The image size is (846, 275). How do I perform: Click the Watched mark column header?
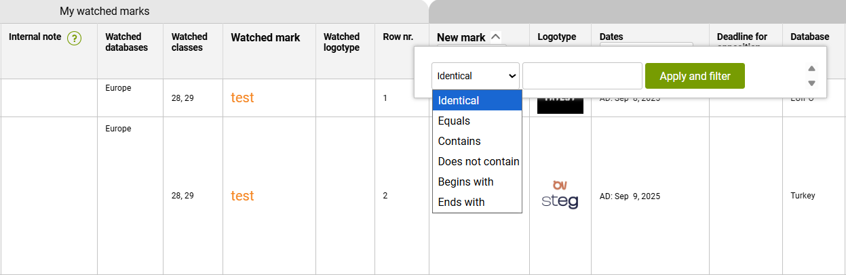pyautogui.click(x=265, y=38)
